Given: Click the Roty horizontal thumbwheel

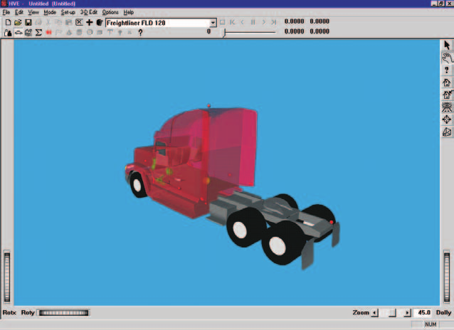Looking at the screenshot, I should pyautogui.click(x=64, y=313).
